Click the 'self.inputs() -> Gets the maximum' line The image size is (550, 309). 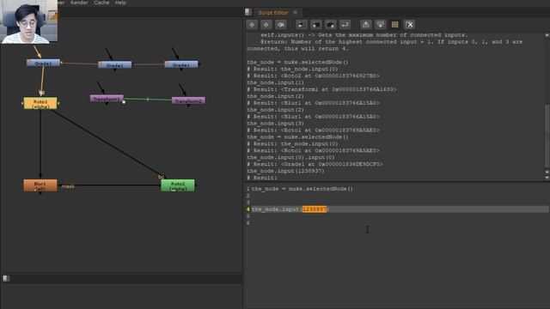click(x=364, y=35)
